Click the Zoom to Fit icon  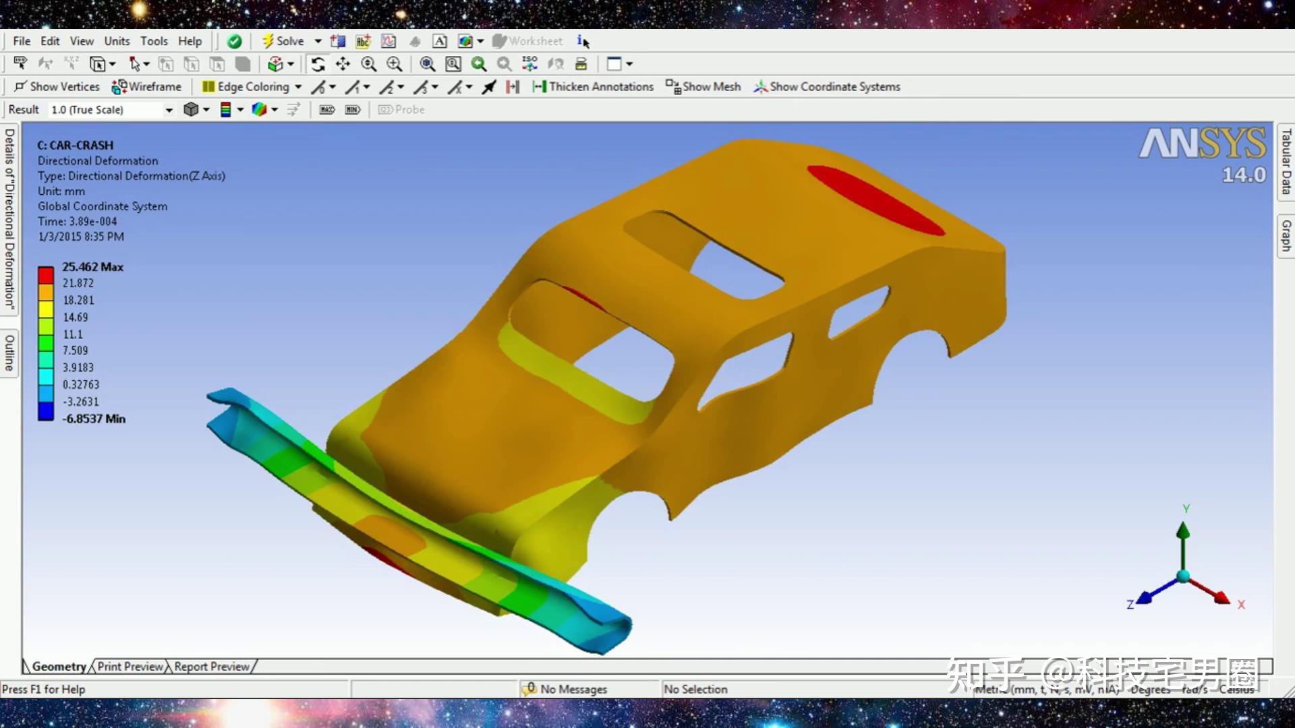coord(427,64)
